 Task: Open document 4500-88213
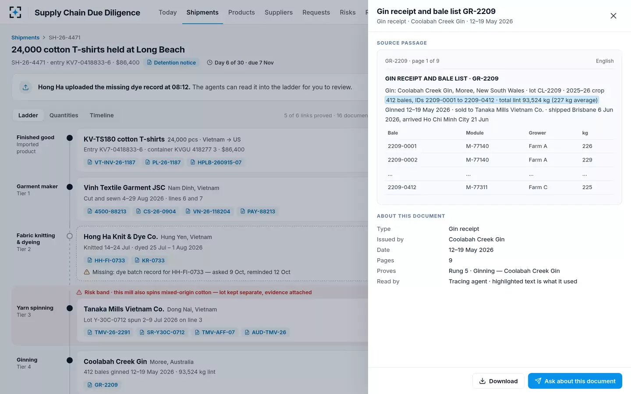107,211
